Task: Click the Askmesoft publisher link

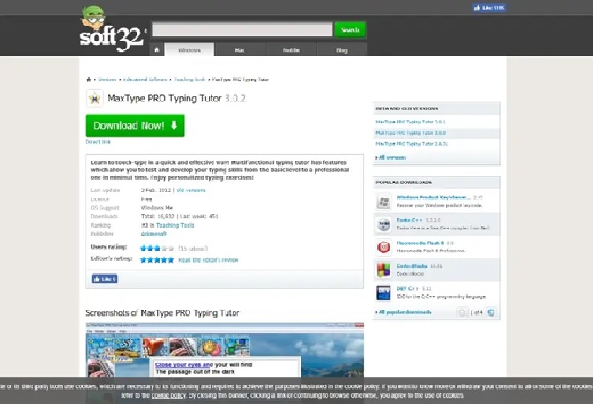Action: coord(154,234)
